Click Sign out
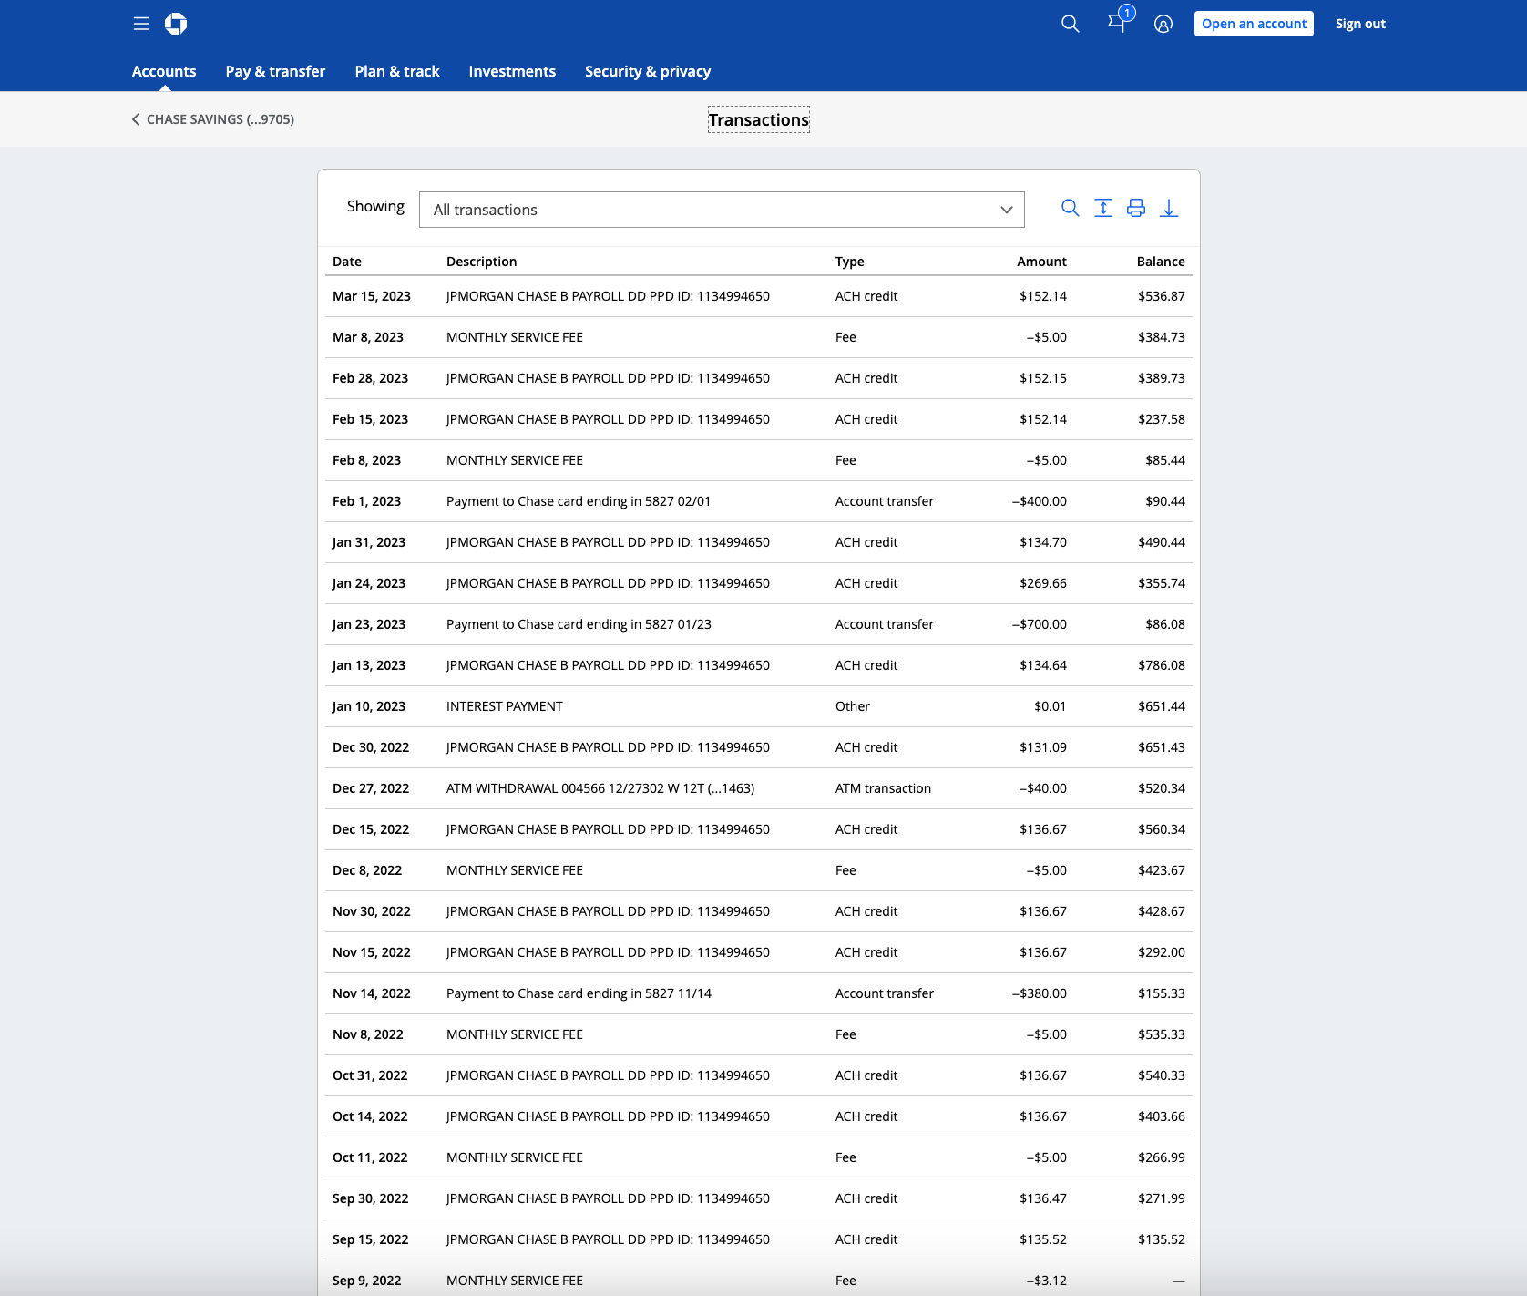The width and height of the screenshot is (1527, 1296). [x=1360, y=24]
